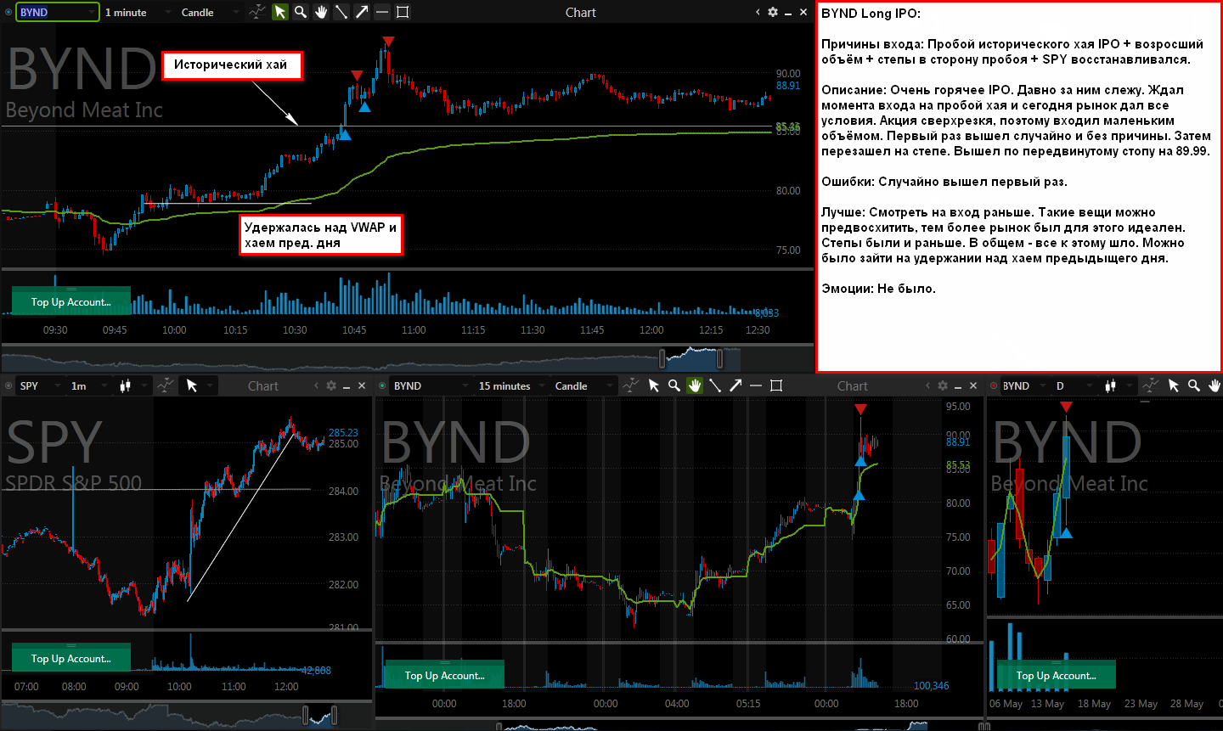Select the zoom magnifier in BYND daily chart
Image resolution: width=1223 pixels, height=731 pixels.
(1193, 385)
